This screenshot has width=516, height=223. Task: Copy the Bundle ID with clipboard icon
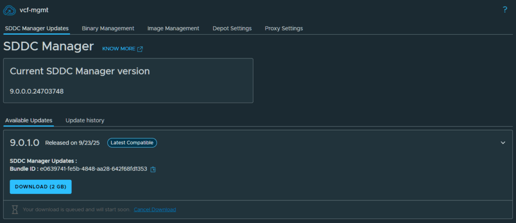tap(153, 169)
